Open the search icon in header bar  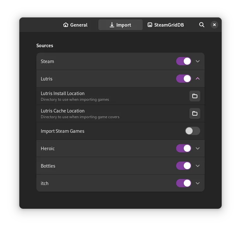[202, 25]
